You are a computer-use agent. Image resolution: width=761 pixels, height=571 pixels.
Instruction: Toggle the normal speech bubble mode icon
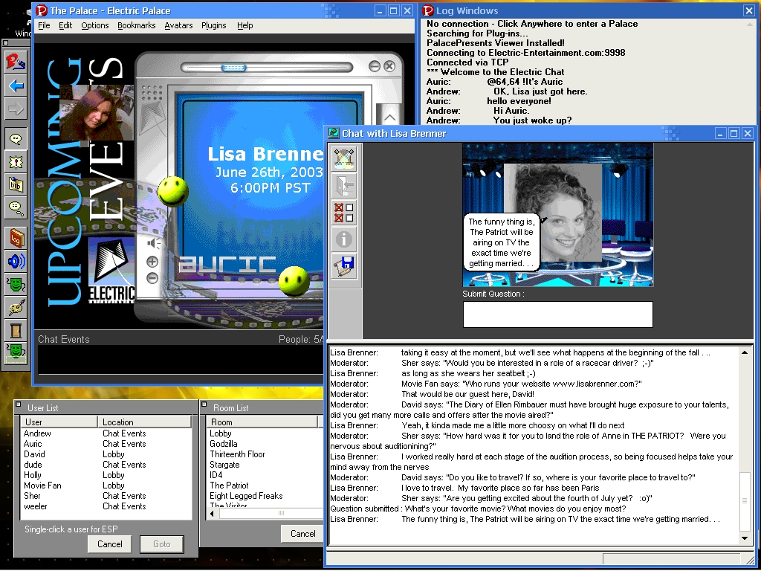pyautogui.click(x=16, y=138)
